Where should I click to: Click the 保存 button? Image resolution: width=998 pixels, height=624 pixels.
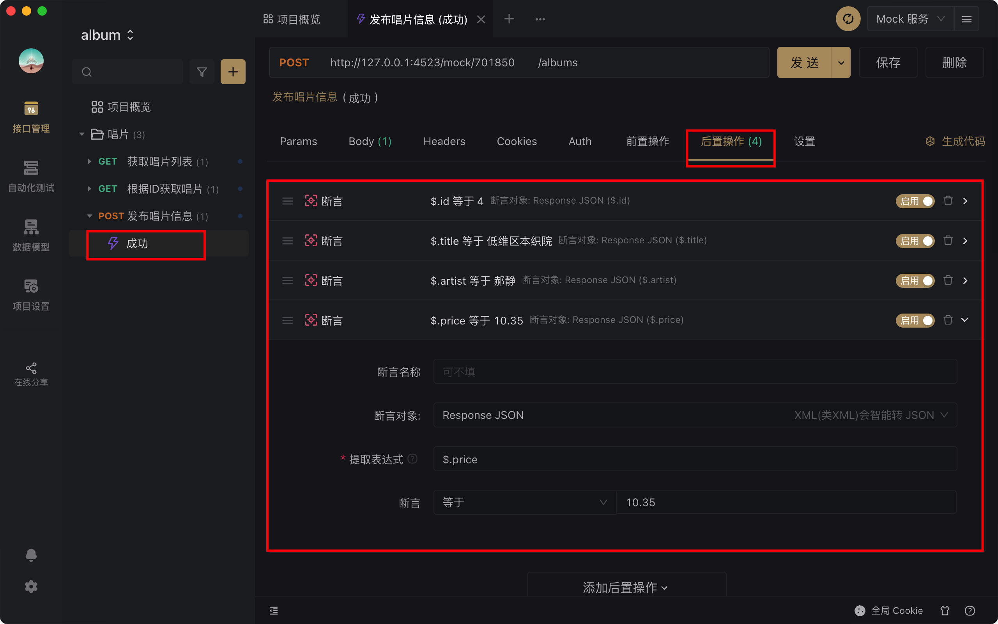pos(888,62)
